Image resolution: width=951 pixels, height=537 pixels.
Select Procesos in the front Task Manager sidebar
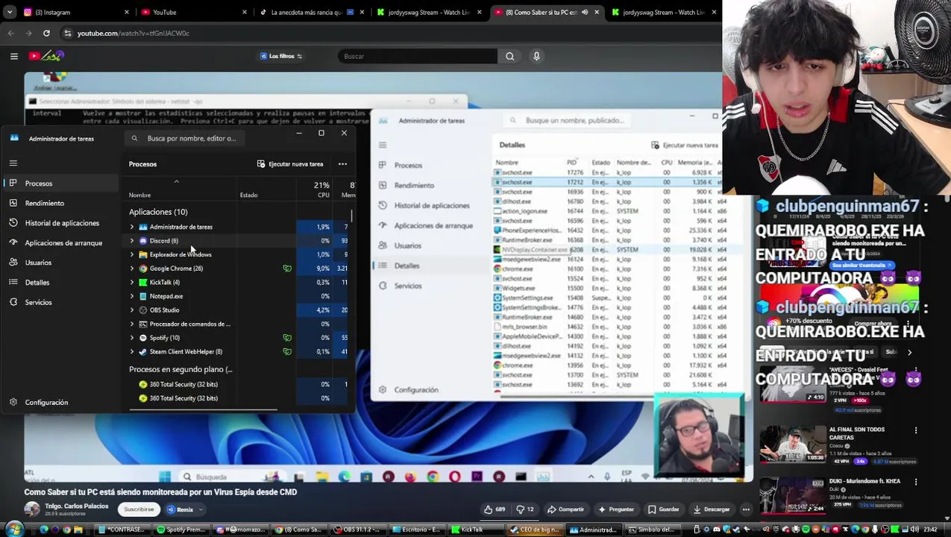61,183
